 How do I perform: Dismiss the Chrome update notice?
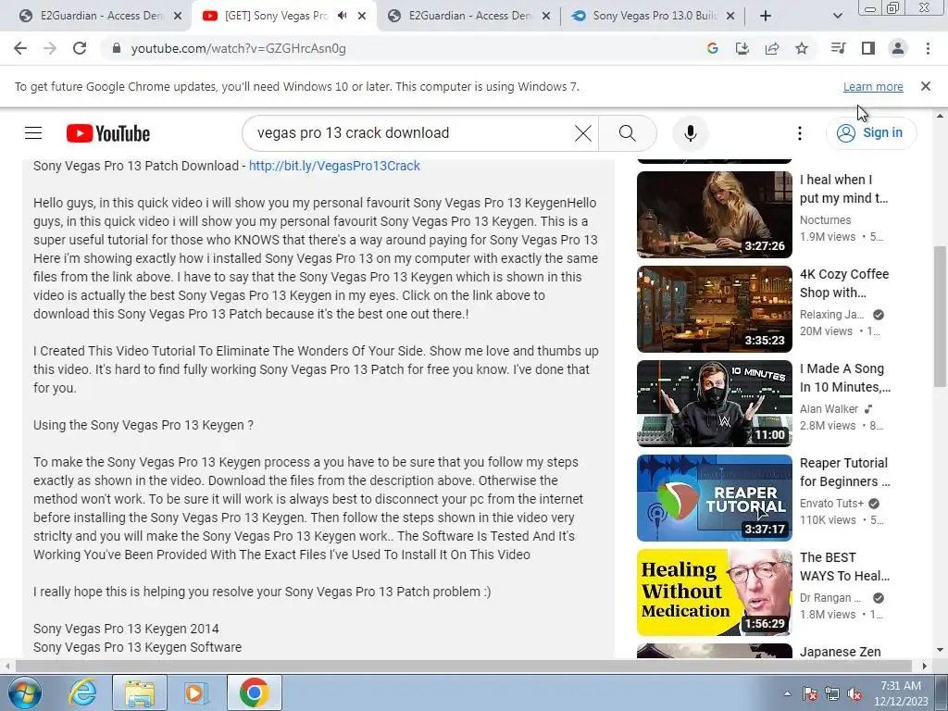point(925,86)
